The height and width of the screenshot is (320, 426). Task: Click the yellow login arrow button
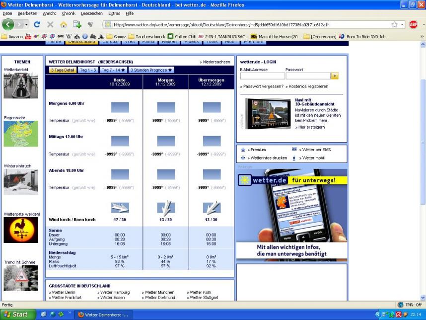(335, 76)
